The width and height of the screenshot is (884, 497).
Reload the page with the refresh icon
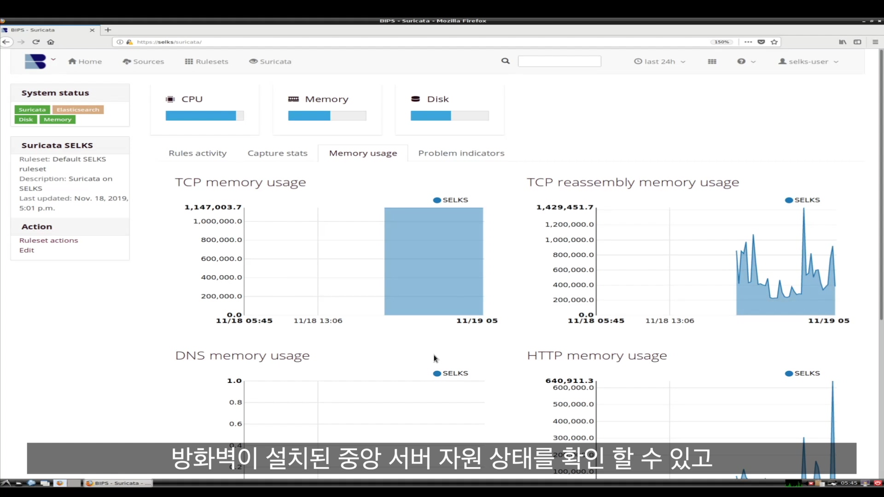[36, 42]
